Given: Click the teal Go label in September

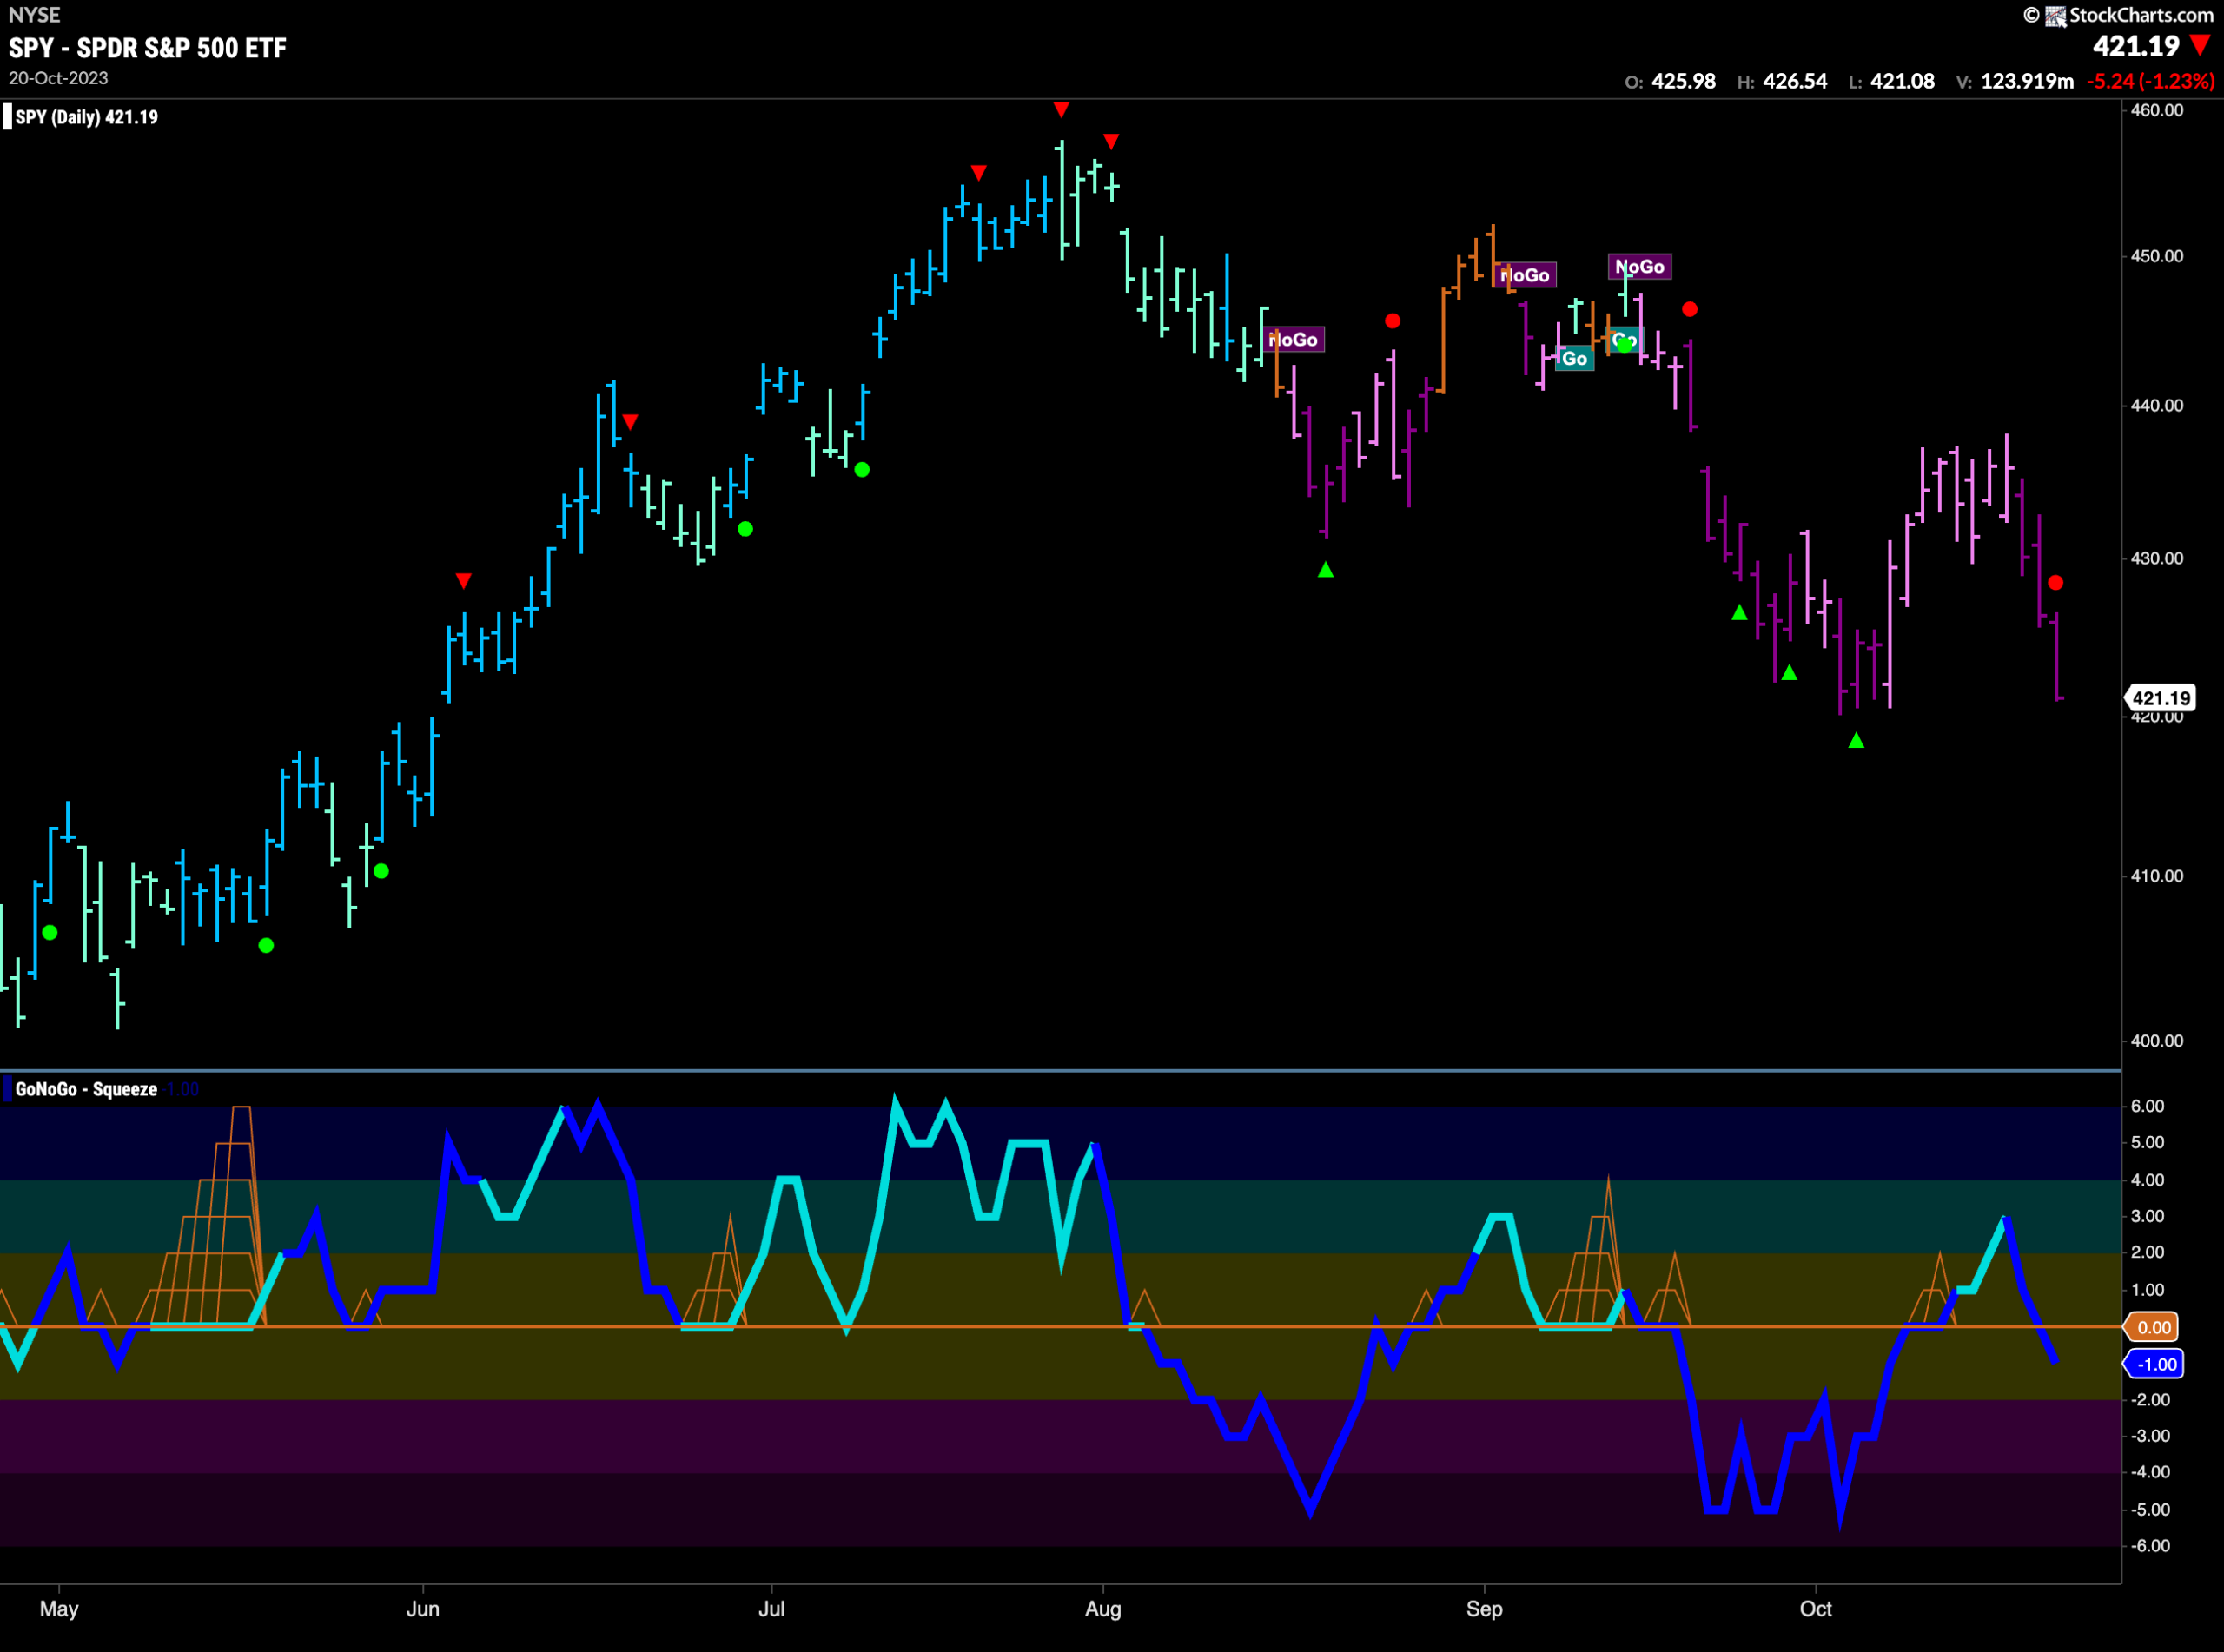Looking at the screenshot, I should click(1574, 358).
